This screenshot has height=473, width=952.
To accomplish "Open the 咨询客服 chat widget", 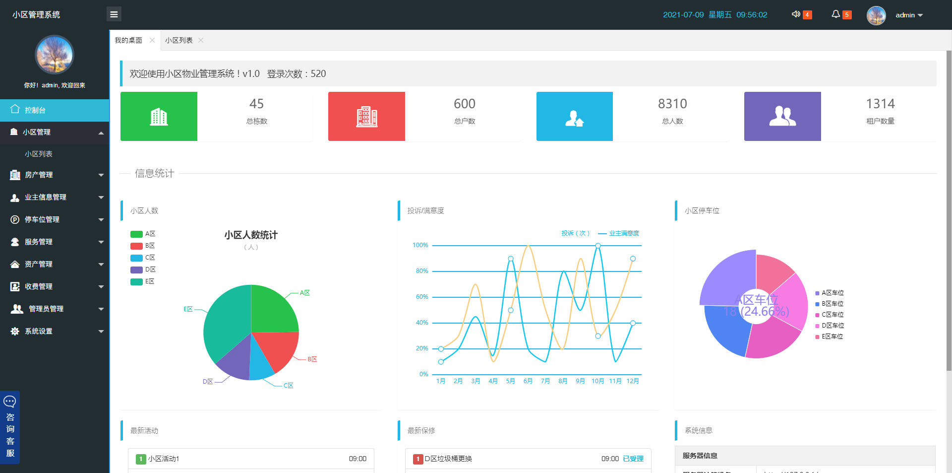I will tap(10, 427).
